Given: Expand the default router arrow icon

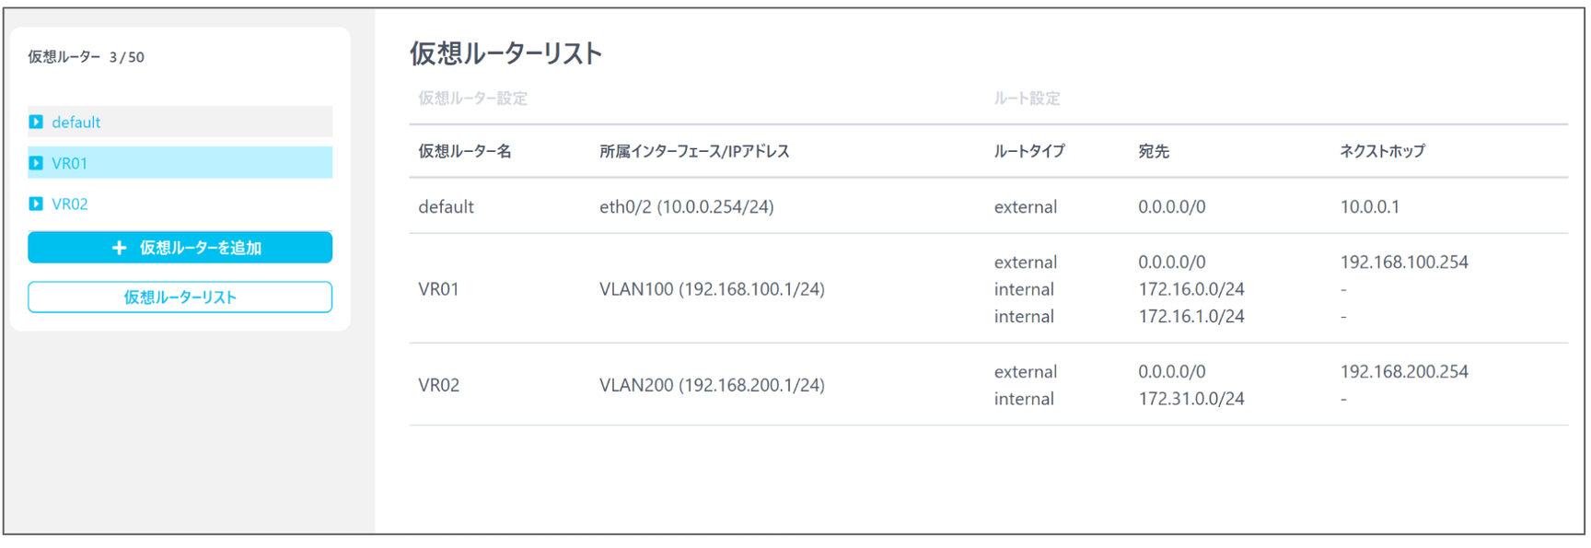Looking at the screenshot, I should coord(36,122).
